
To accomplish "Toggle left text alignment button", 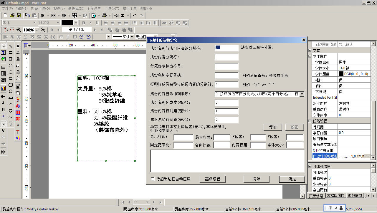I will click(x=105, y=23).
